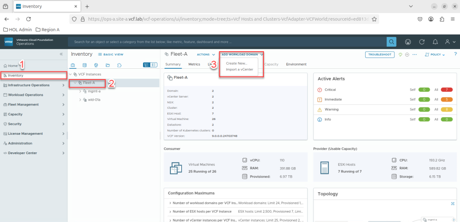Click into the global search field
The image size is (460, 222).
pos(227,42)
